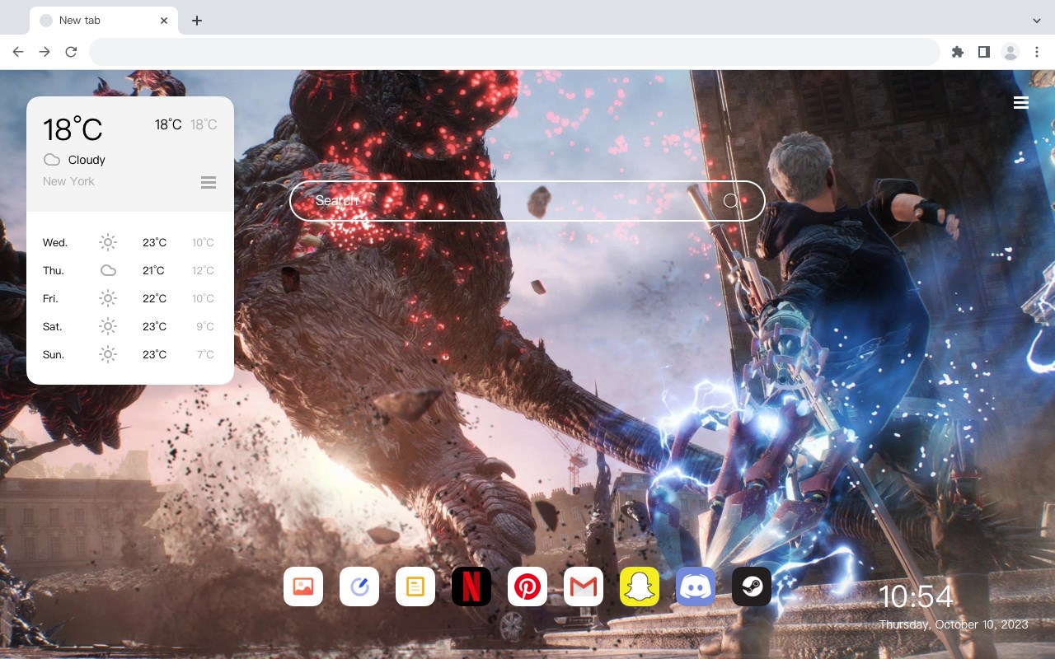This screenshot has height=659, width=1055.
Task: Close the New tab tab
Action: click(164, 21)
